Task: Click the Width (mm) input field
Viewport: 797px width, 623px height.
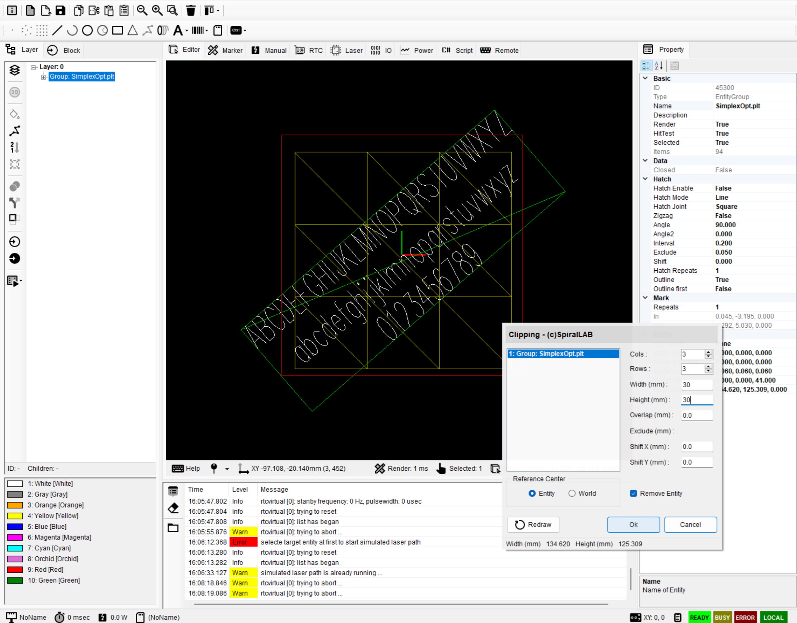Action: coord(697,385)
